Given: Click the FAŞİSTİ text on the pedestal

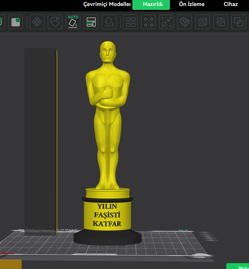Looking at the screenshot, I should click(107, 215).
